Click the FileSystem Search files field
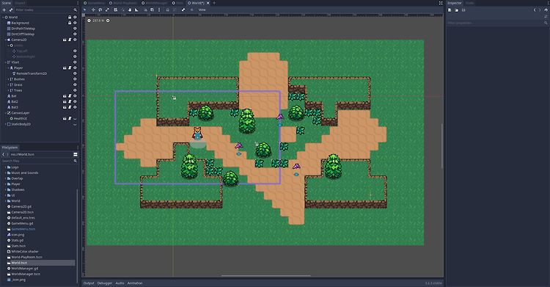550x287 pixels. coord(40,161)
